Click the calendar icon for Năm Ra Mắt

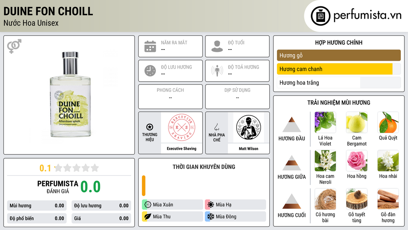click(150, 46)
